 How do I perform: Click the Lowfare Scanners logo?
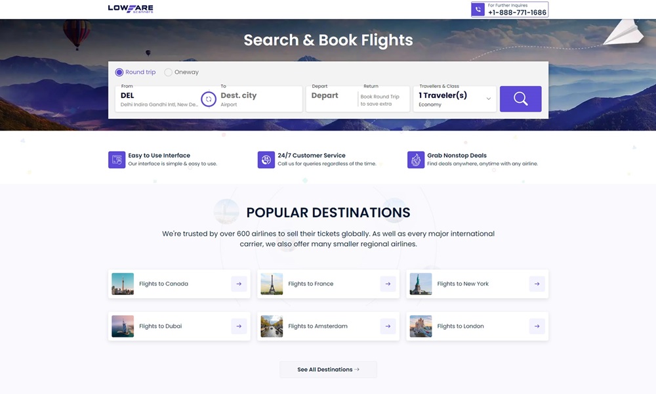point(131,9)
